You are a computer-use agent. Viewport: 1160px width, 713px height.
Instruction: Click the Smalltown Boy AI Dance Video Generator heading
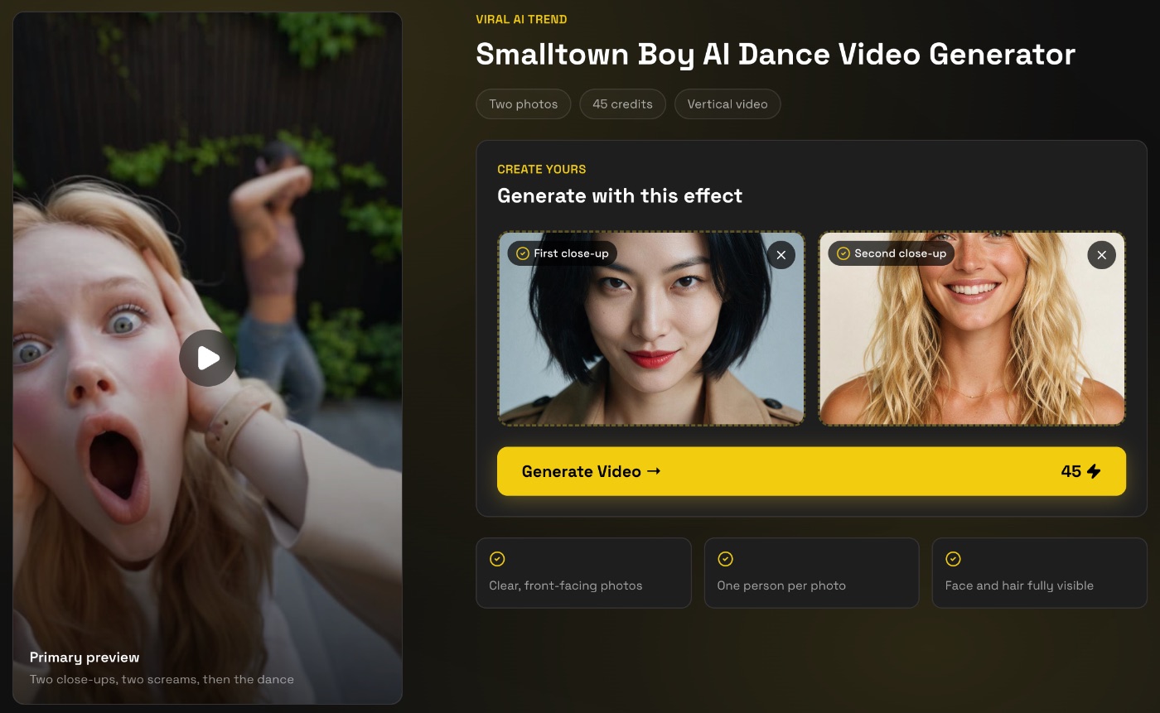tap(776, 55)
